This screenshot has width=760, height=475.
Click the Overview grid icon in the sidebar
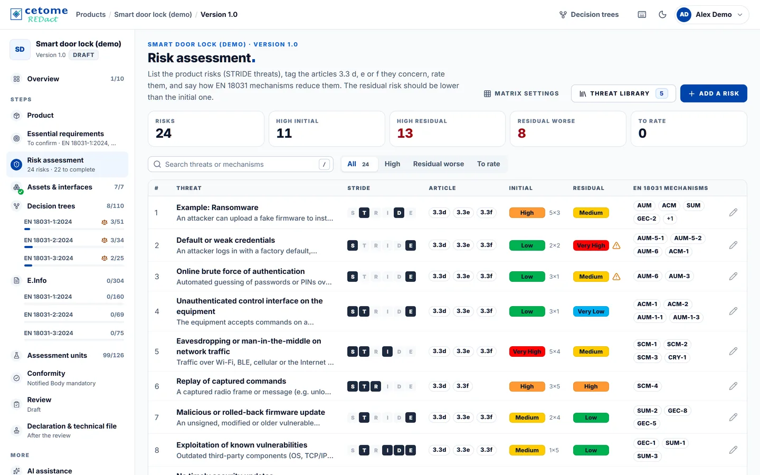point(16,79)
